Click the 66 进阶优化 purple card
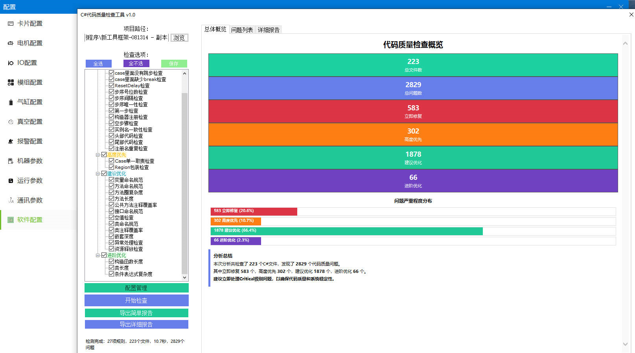The height and width of the screenshot is (353, 635). 413,181
